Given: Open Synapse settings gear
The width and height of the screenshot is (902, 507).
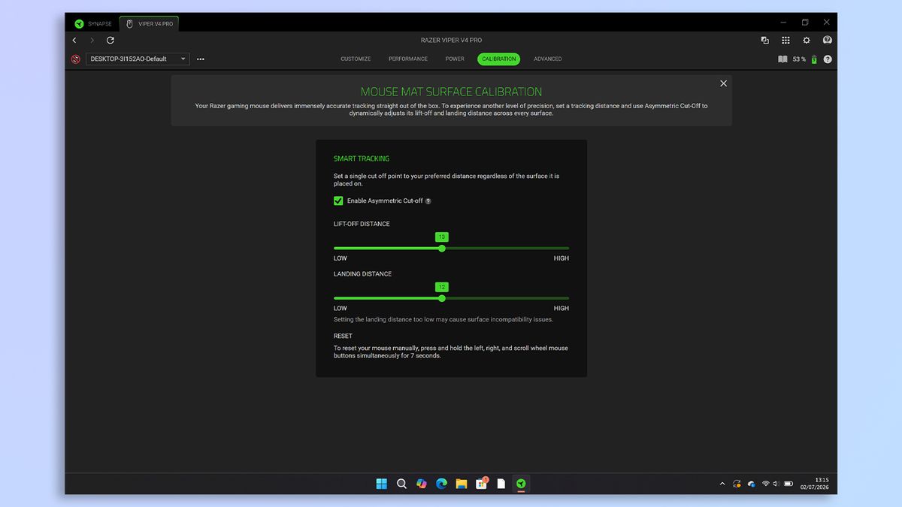Looking at the screenshot, I should [x=807, y=41].
